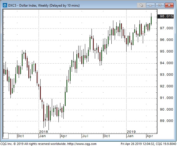The image size is (177, 146).
Task: Click the Oct label before Jan 2019
Action: [x=107, y=136]
